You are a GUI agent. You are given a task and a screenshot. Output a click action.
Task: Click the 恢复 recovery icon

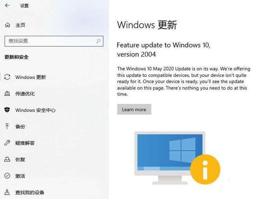[x=7, y=159]
